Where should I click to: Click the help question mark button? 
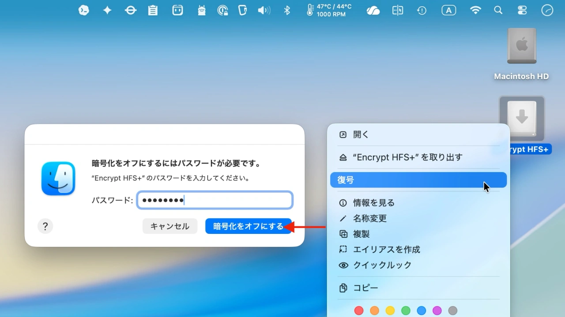coord(45,226)
